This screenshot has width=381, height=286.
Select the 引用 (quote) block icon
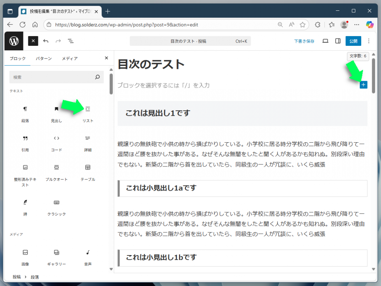(25, 139)
